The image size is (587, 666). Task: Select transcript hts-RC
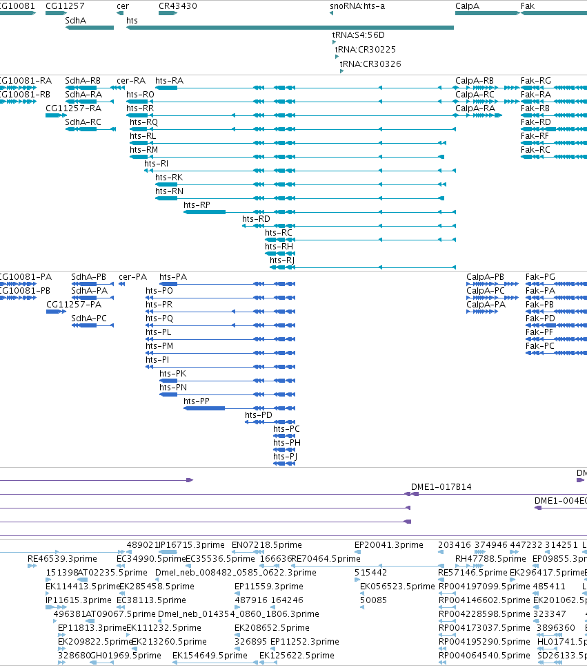point(360,240)
